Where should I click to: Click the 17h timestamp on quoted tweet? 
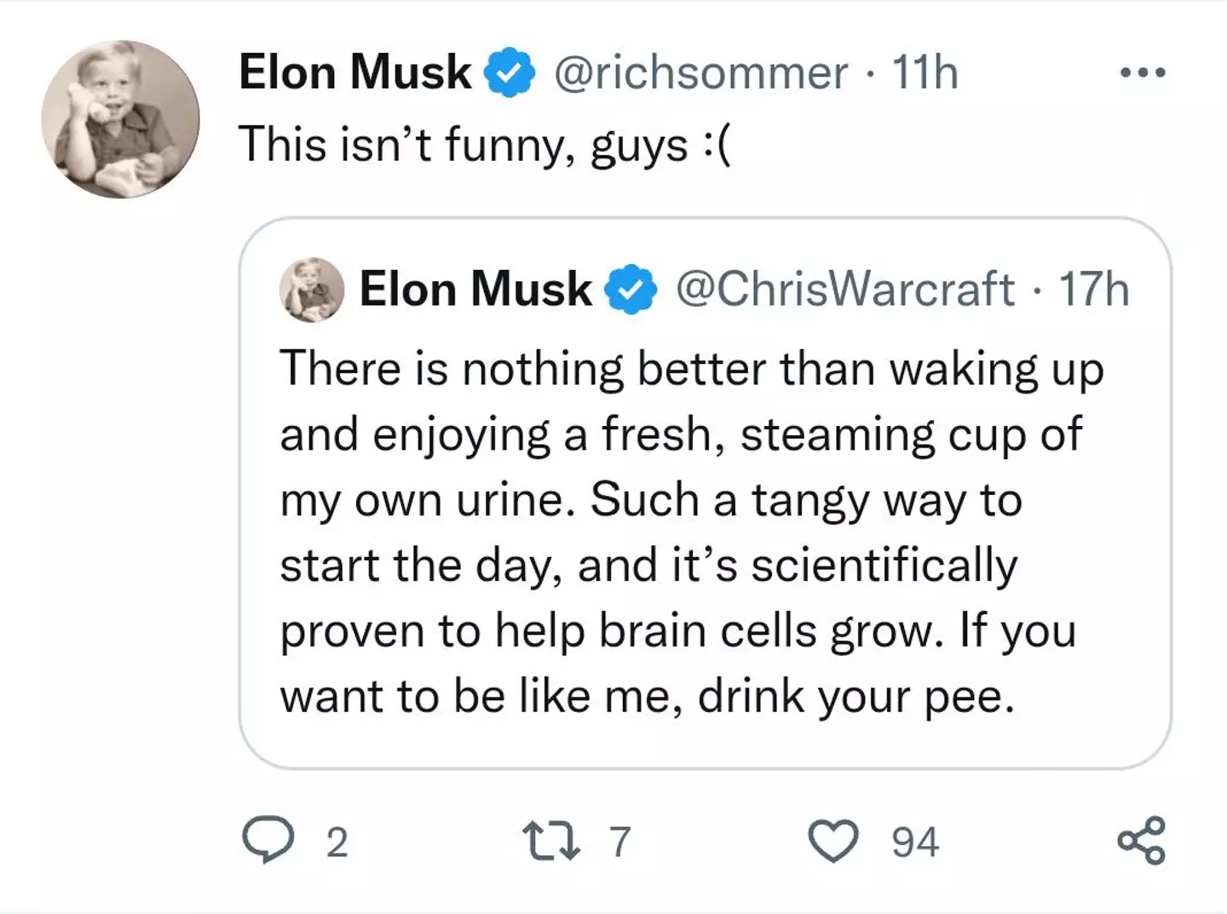[x=1093, y=290]
